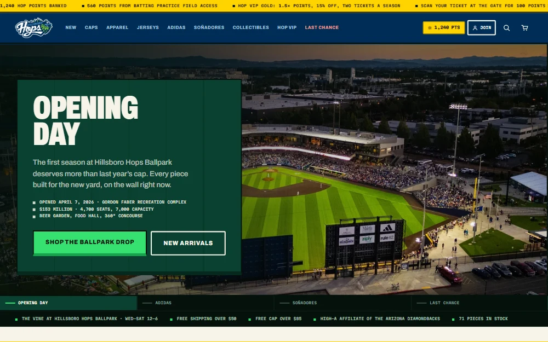Open the NEW menu item
The height and width of the screenshot is (342, 548).
click(x=71, y=27)
